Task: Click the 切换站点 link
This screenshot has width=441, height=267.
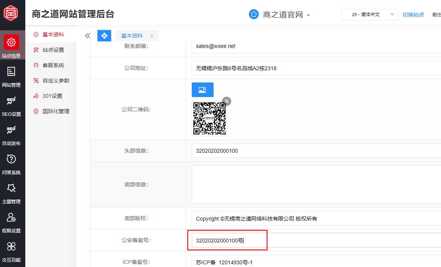Action: click(x=413, y=14)
